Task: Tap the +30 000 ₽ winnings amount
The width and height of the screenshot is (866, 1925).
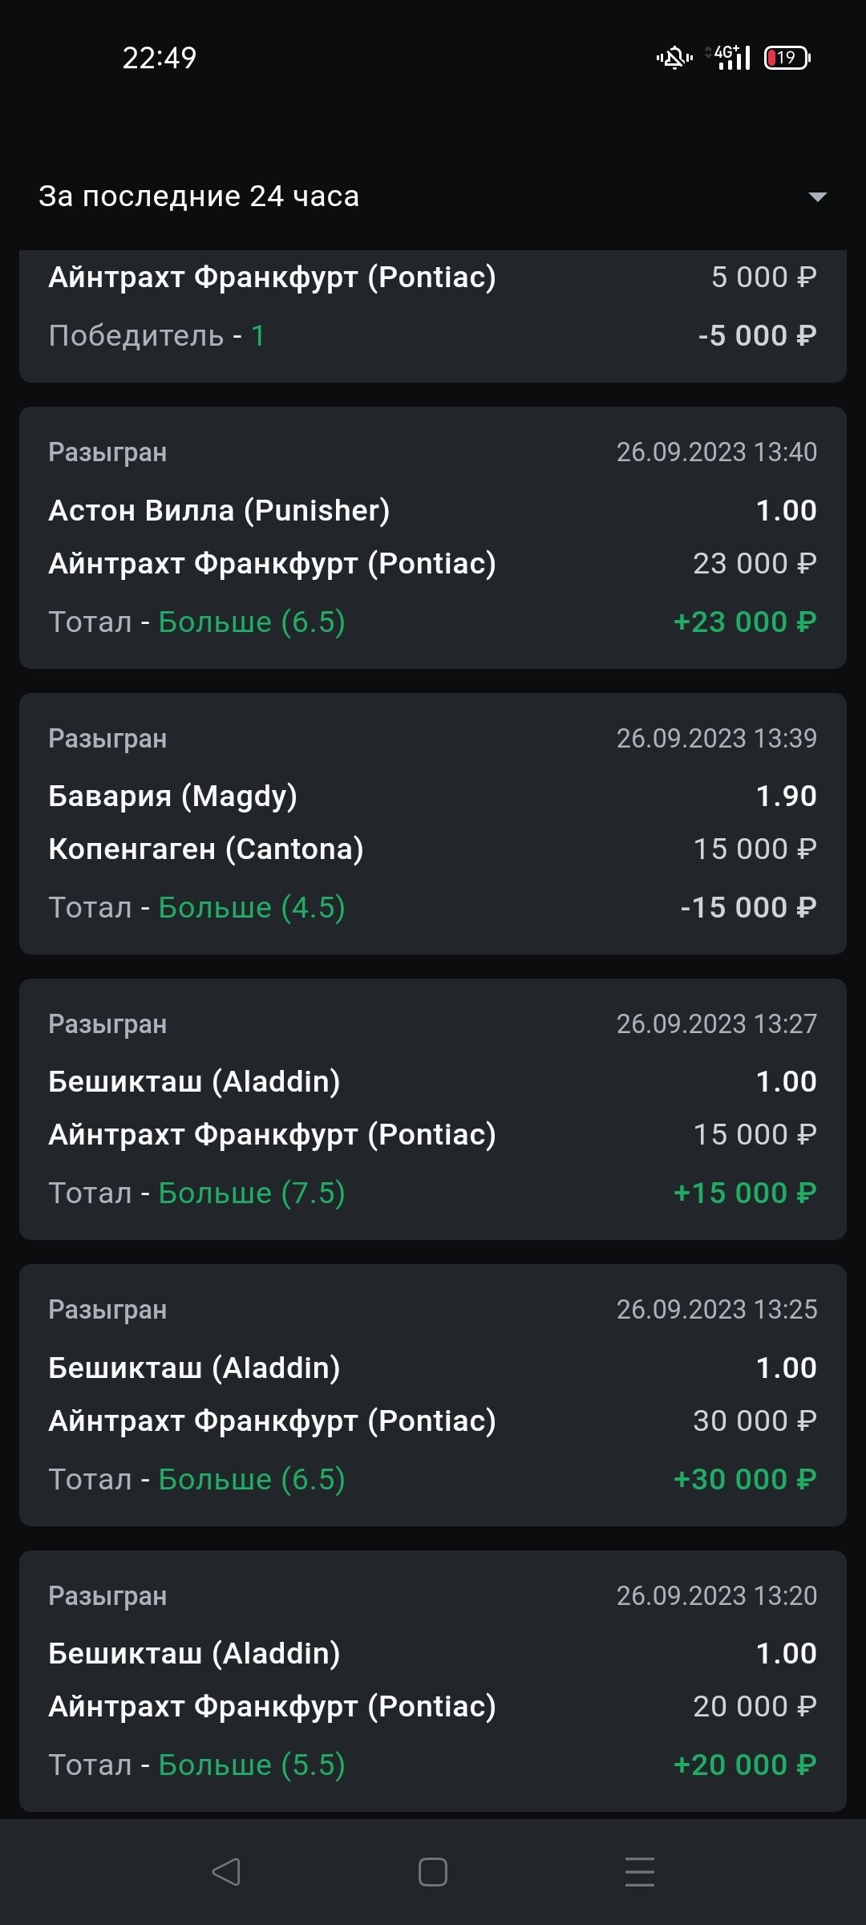Action: click(x=744, y=1479)
